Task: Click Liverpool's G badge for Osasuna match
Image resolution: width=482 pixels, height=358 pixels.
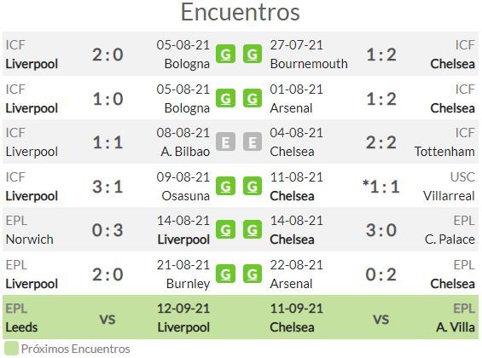Action: [225, 186]
